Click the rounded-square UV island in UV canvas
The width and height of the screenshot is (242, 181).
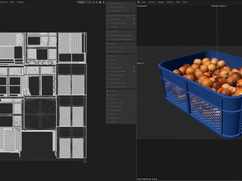pyautogui.click(x=40, y=114)
